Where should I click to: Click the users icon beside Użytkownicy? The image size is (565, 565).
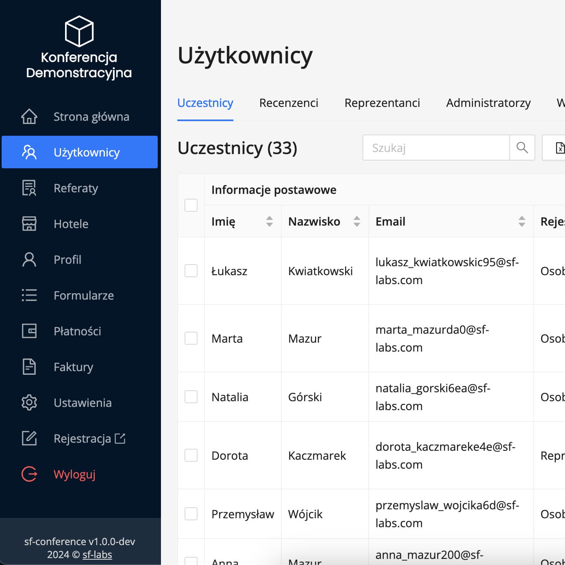pyautogui.click(x=29, y=152)
